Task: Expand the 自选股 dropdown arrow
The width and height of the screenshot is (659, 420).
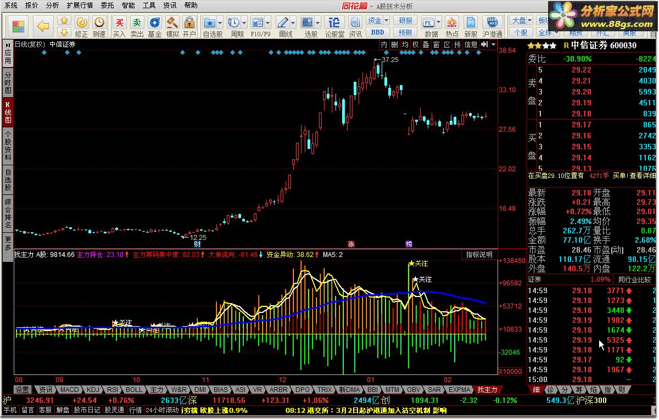Action: [x=220, y=23]
